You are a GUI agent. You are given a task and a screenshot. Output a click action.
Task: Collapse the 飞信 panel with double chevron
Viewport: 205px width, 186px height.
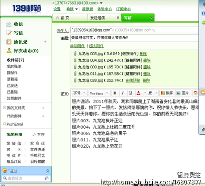coord(48,171)
